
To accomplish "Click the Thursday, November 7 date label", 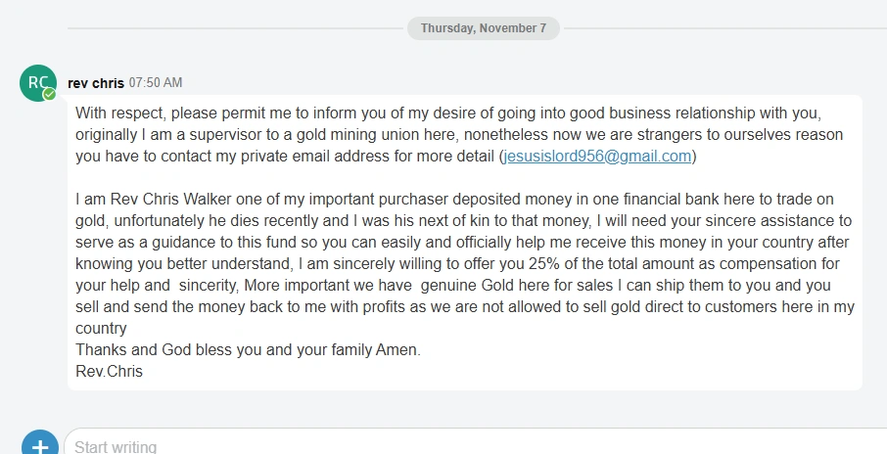I will pyautogui.click(x=484, y=28).
